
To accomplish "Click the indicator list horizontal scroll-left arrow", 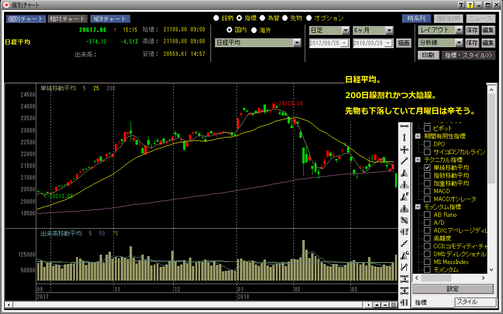I will pyautogui.click(x=417, y=278).
